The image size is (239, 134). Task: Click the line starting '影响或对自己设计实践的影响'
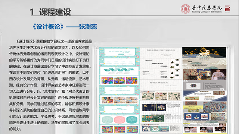pyautogui.click(x=49, y=98)
